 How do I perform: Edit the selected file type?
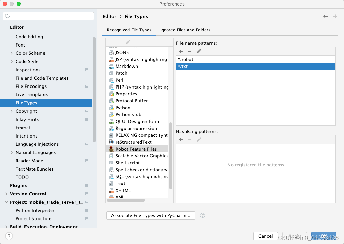point(128,42)
